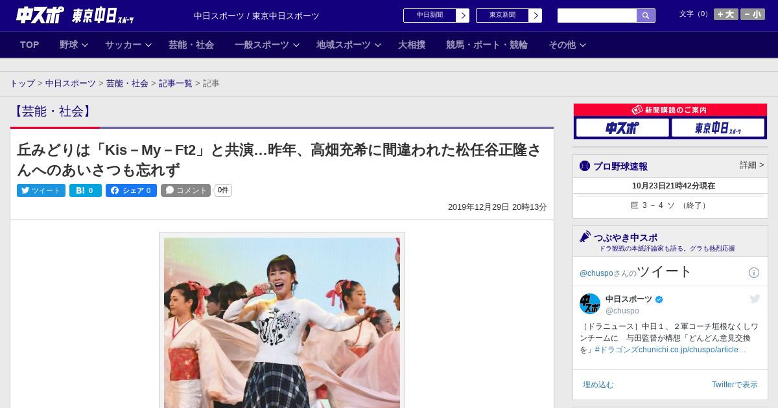Click the arrow beside 中日新聞

tap(463, 16)
